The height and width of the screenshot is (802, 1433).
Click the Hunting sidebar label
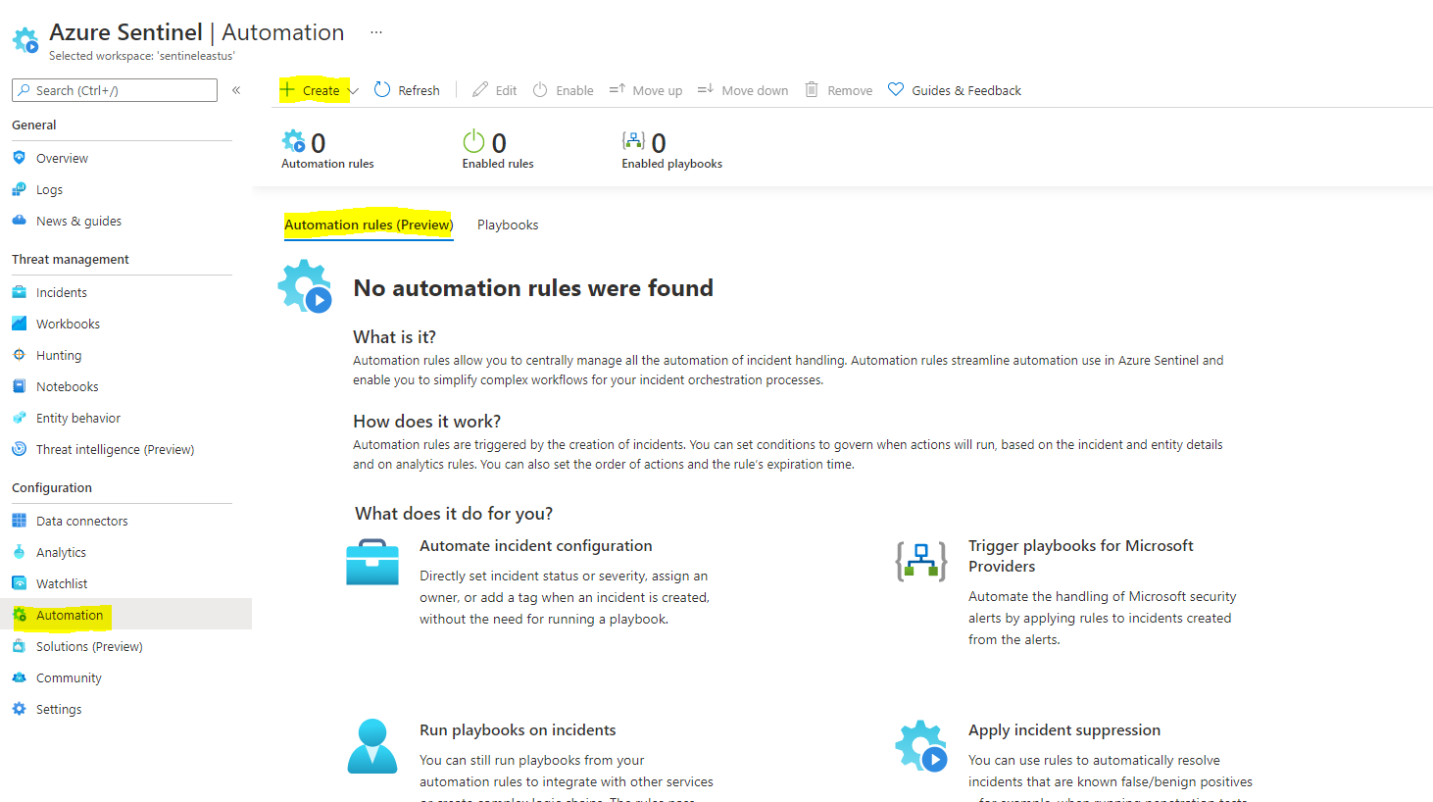tap(59, 355)
